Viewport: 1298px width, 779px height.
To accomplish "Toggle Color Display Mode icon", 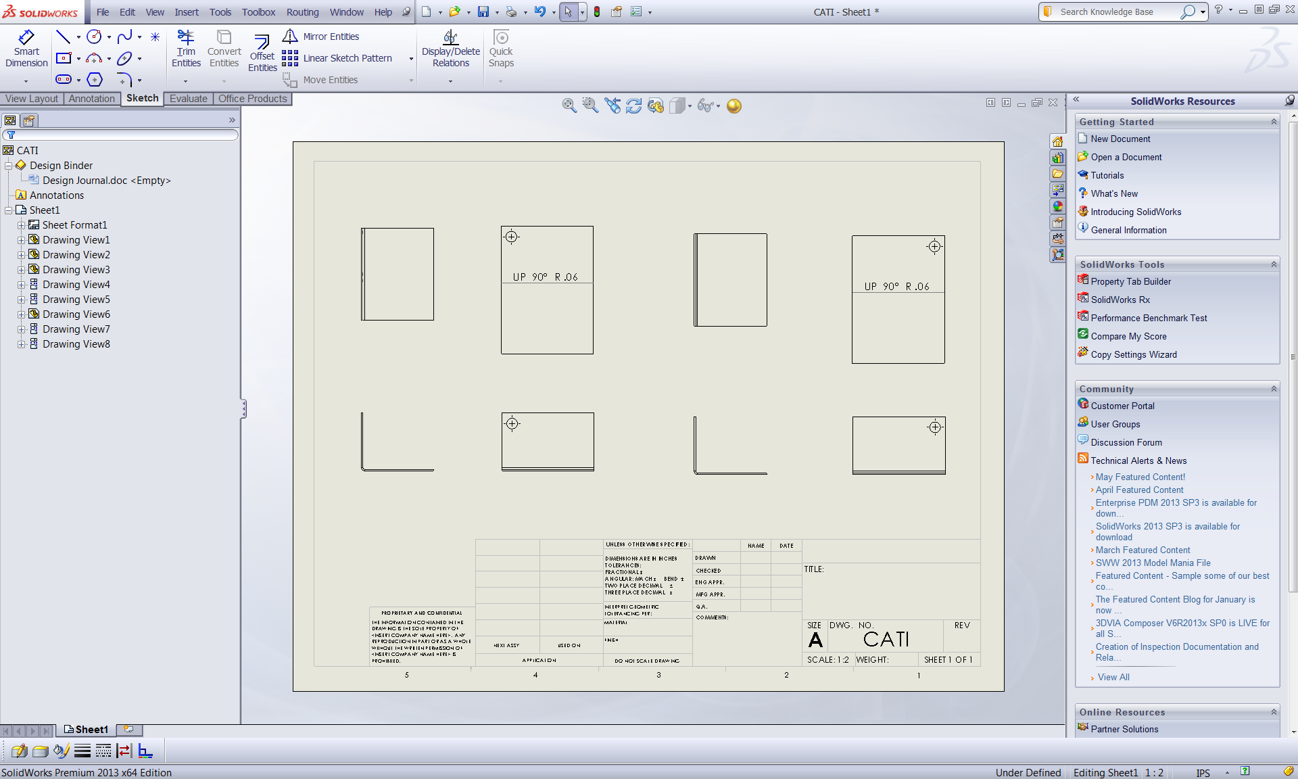I will [145, 751].
